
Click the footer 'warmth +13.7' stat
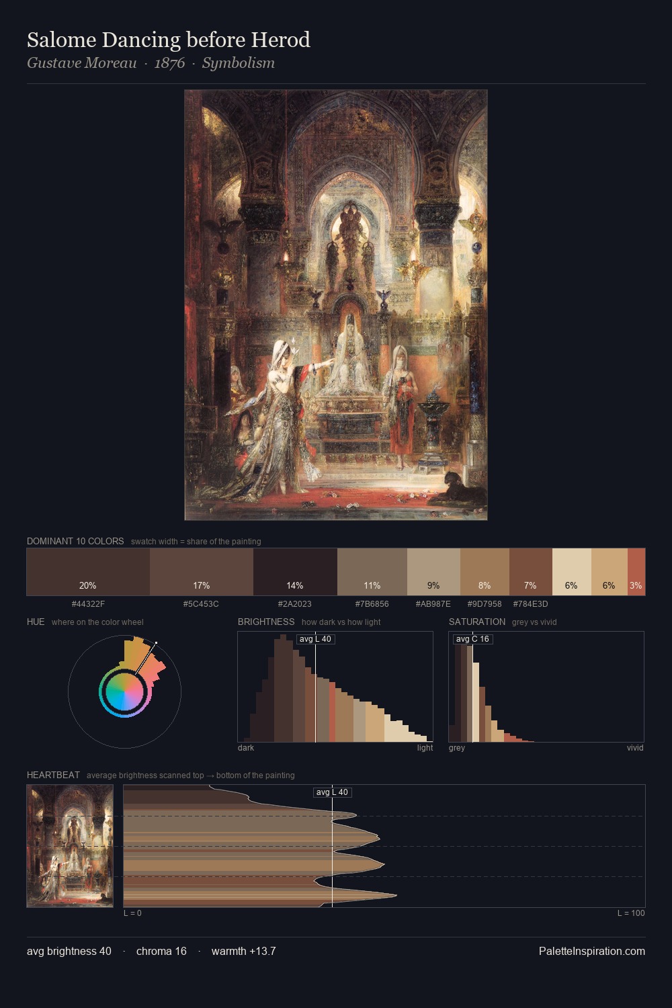coord(243,951)
